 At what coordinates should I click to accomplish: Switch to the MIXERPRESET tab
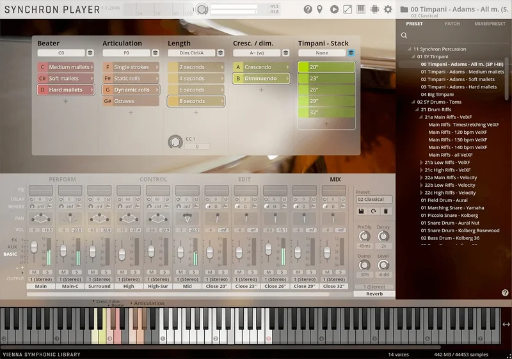pyautogui.click(x=490, y=24)
